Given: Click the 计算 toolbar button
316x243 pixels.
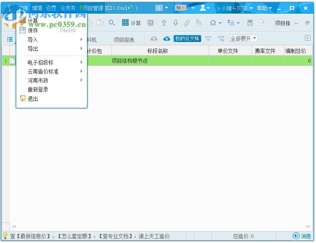Looking at the screenshot, I should (131, 23).
